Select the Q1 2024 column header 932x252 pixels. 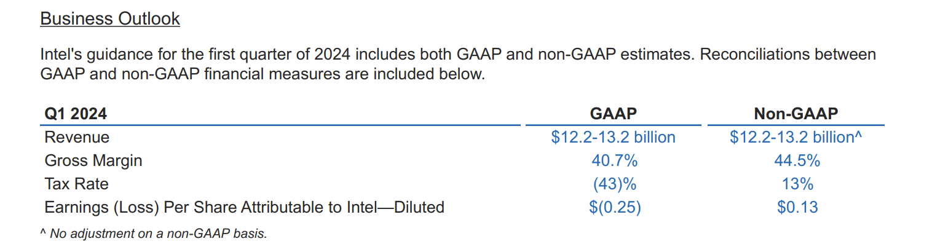(x=76, y=114)
